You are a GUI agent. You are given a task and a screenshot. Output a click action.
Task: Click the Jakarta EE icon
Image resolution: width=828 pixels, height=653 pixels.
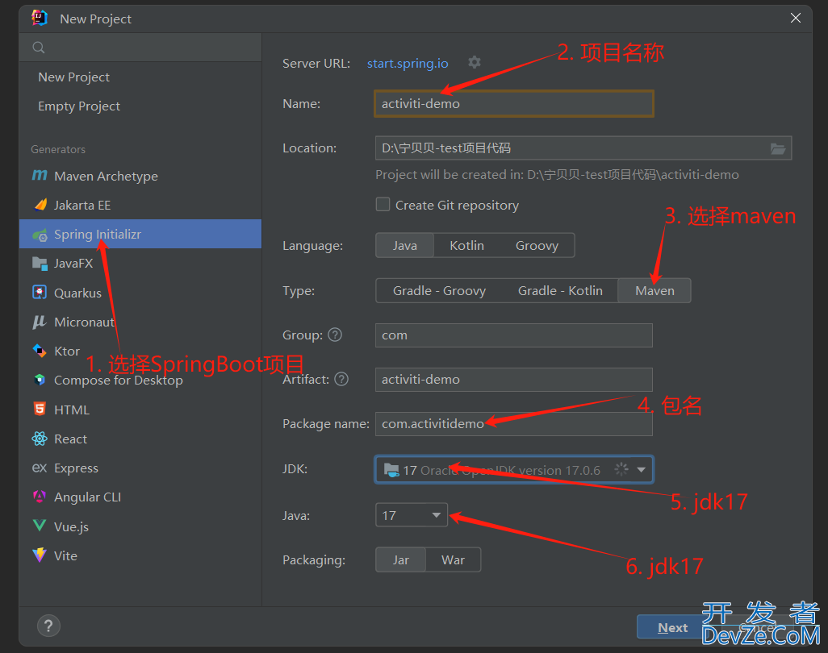[x=40, y=205]
